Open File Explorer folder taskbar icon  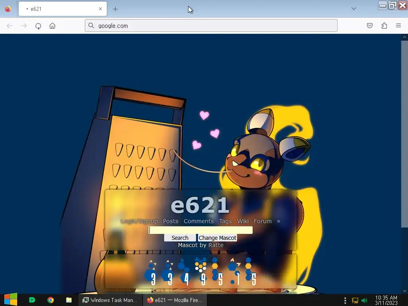pyautogui.click(x=69, y=300)
